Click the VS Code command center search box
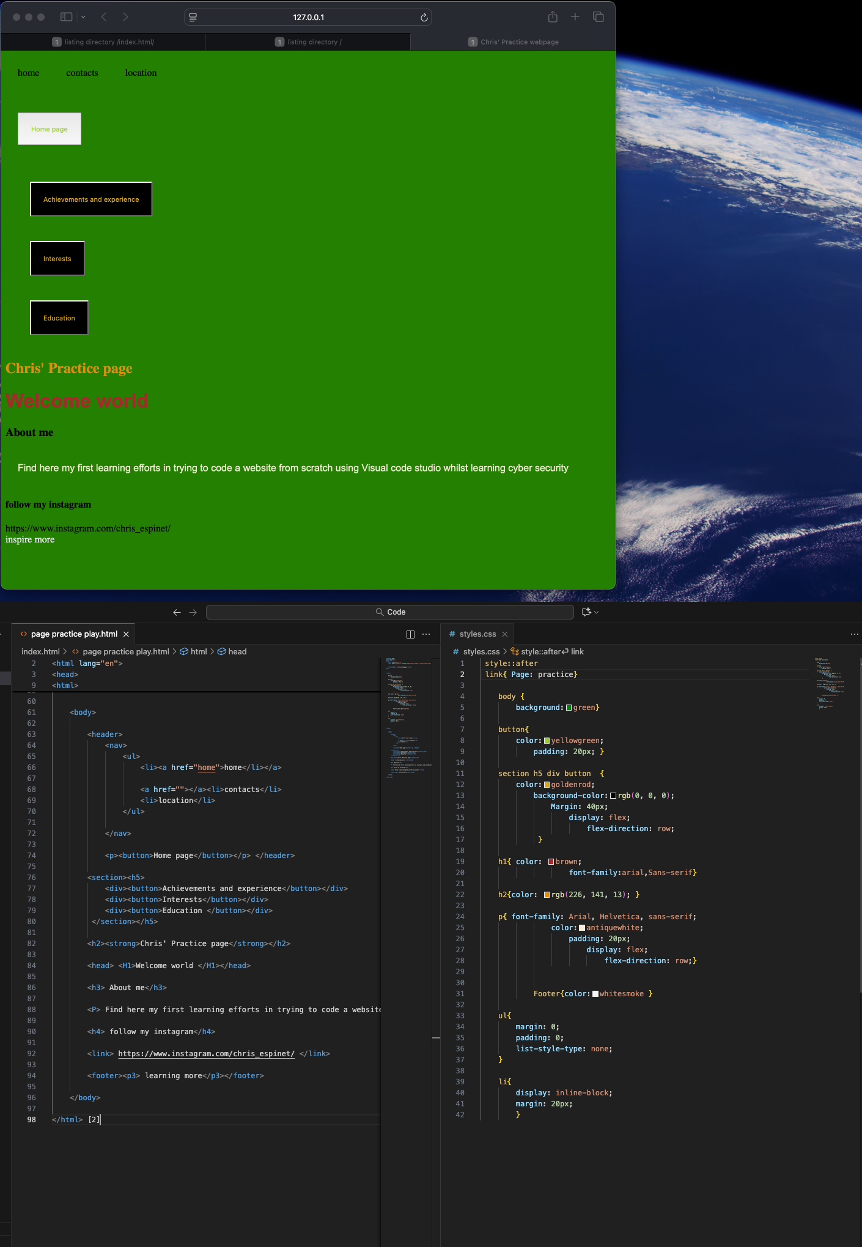Image resolution: width=862 pixels, height=1247 pixels. coord(390,612)
